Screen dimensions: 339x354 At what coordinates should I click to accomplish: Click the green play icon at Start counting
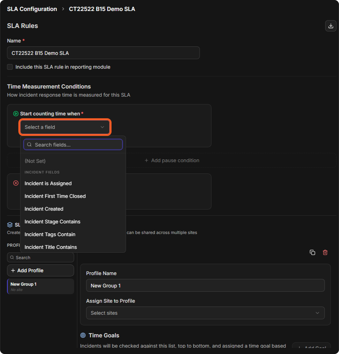(16, 114)
